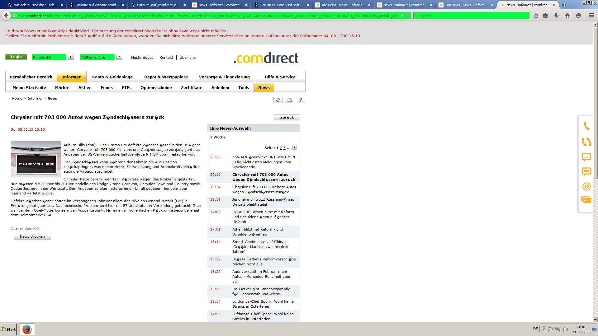598x336 pixels.
Task: Click the browser back arrow button
Action: (6, 16)
